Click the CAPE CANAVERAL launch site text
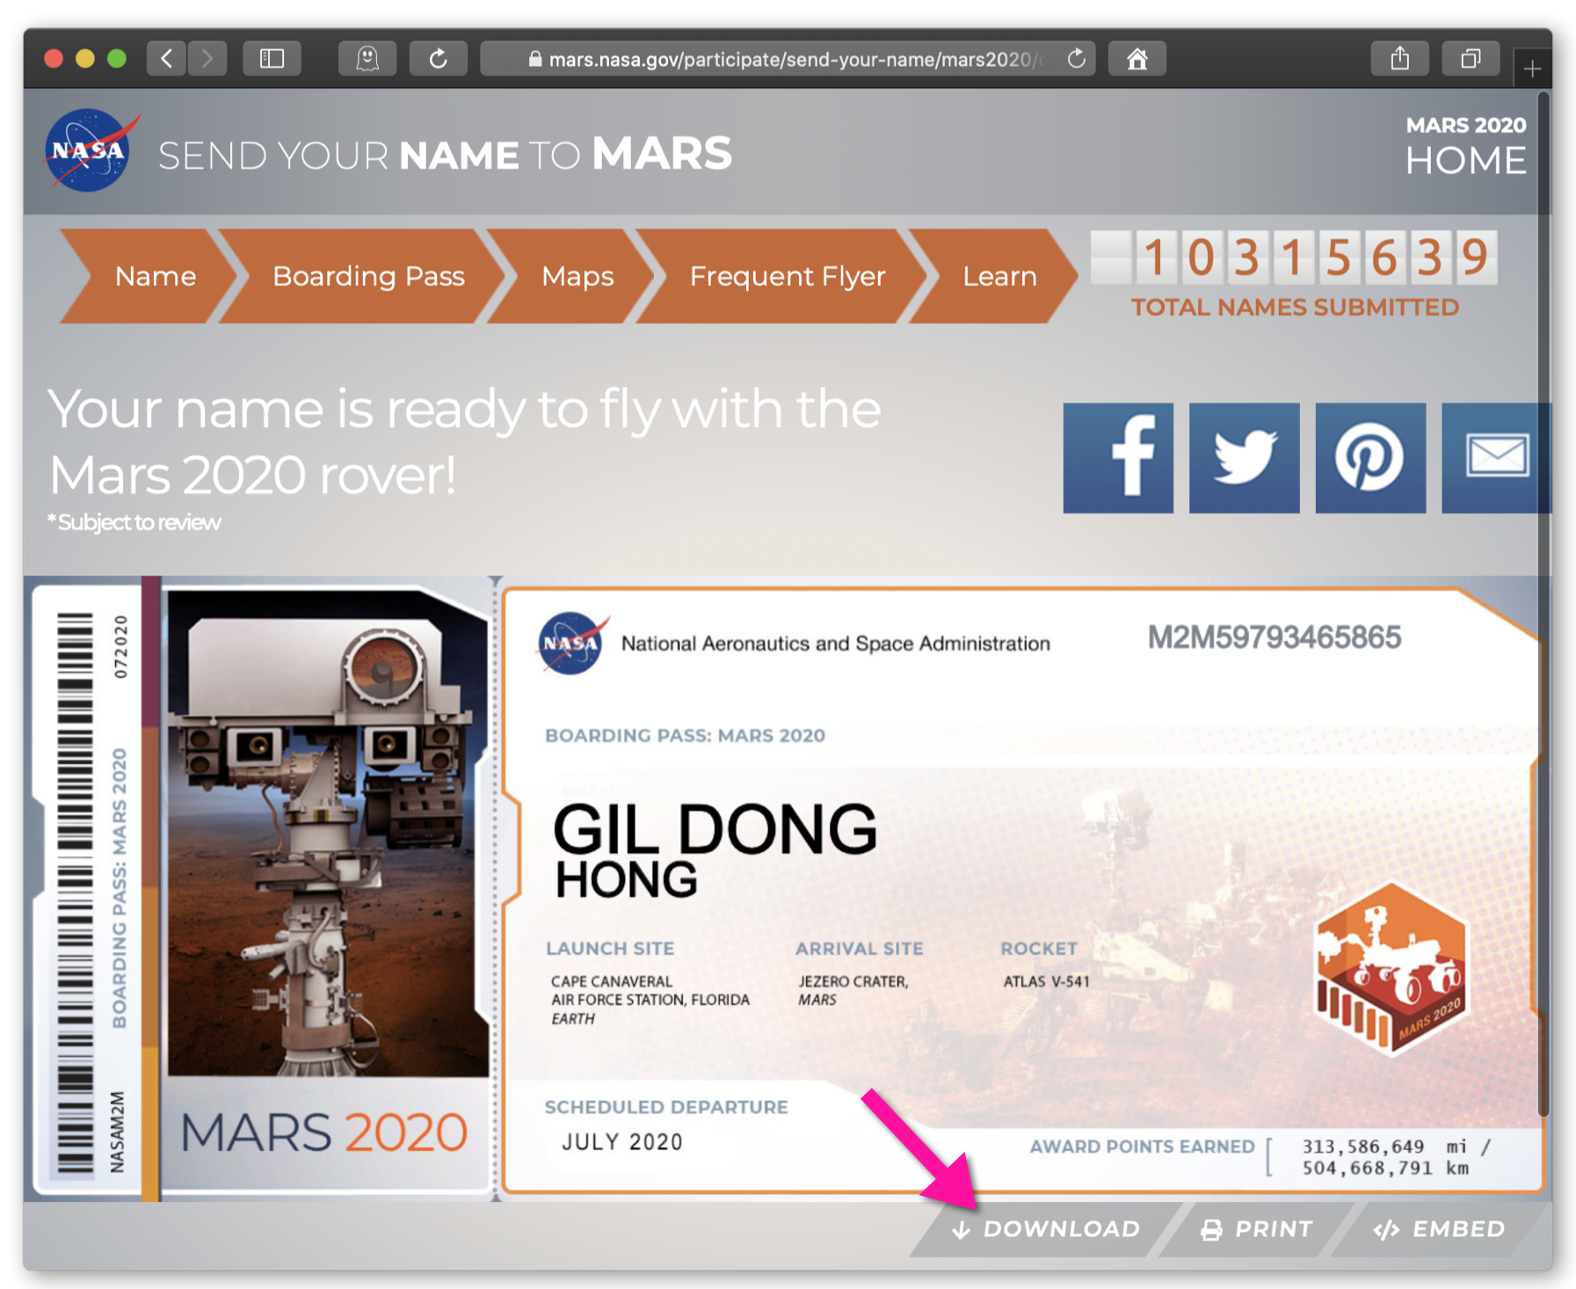Screen dimensions: 1576x1289 pyautogui.click(x=650, y=1000)
